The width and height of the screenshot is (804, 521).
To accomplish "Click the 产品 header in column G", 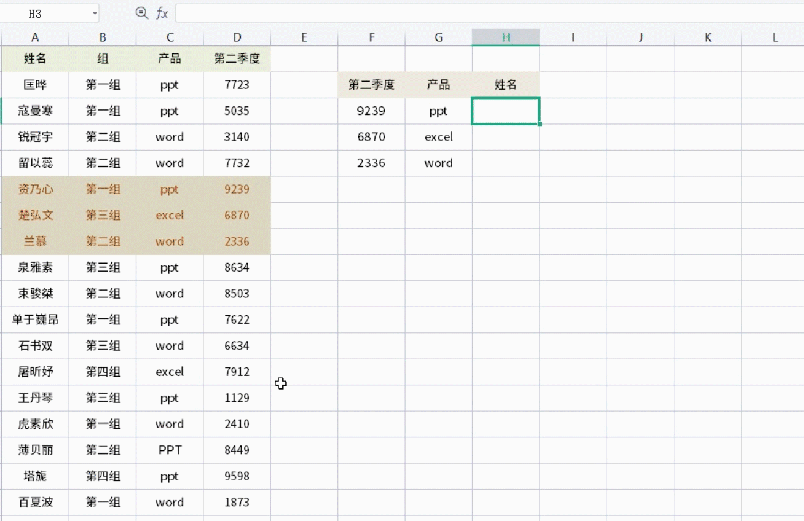I will click(439, 85).
